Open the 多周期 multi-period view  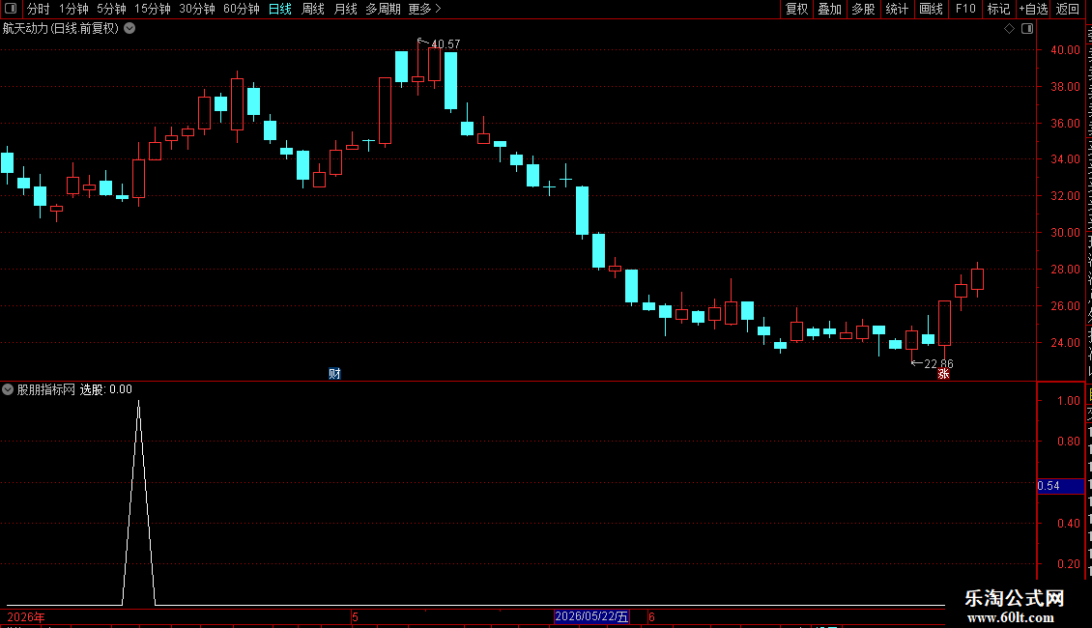(x=383, y=9)
